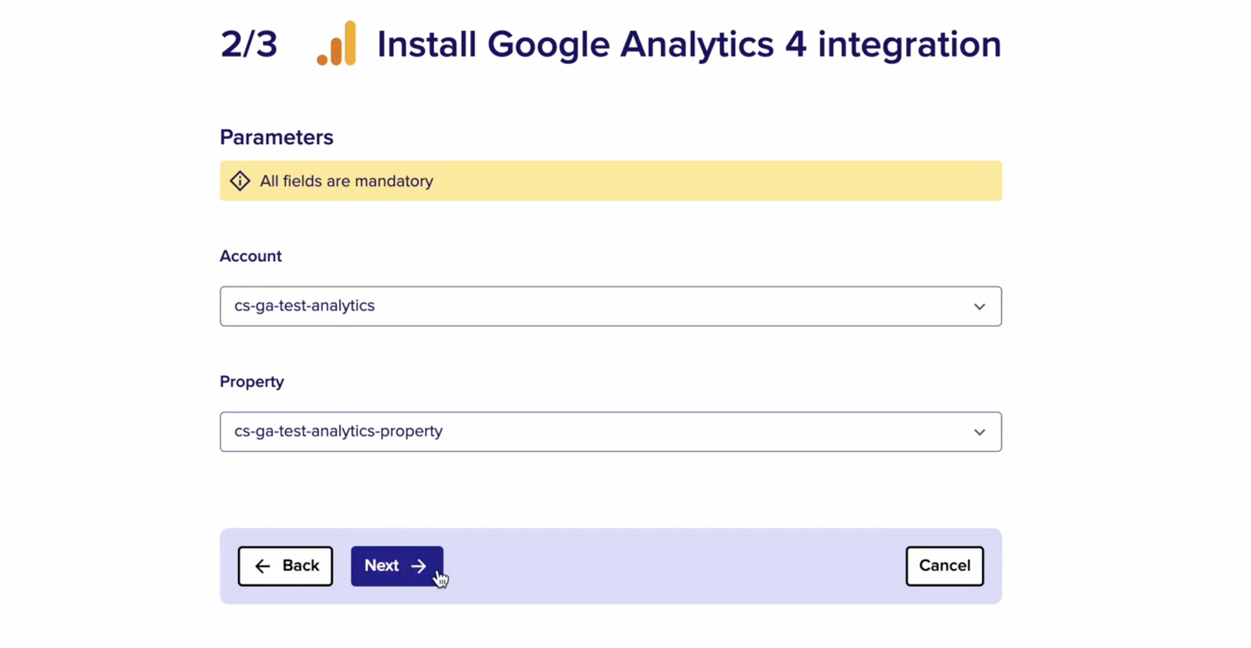Open the Account dropdown chevron
The height and width of the screenshot is (648, 1251).
[x=979, y=307]
